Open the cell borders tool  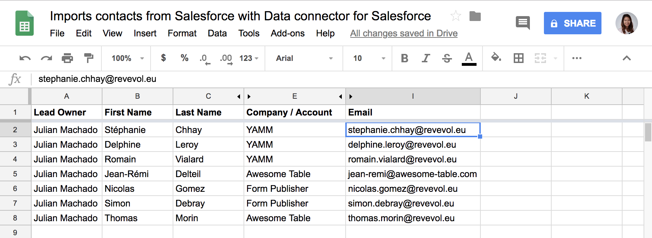518,58
